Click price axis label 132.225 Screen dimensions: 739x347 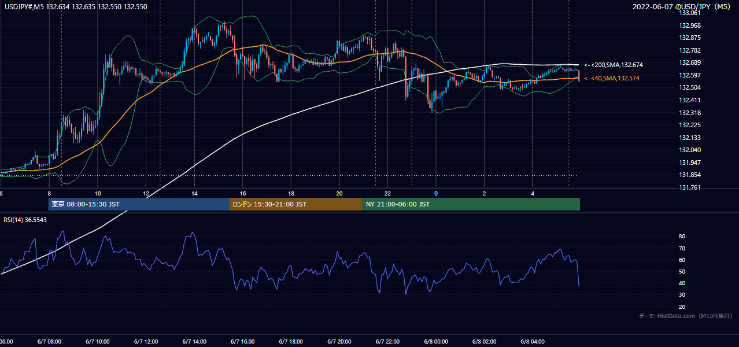pos(689,125)
